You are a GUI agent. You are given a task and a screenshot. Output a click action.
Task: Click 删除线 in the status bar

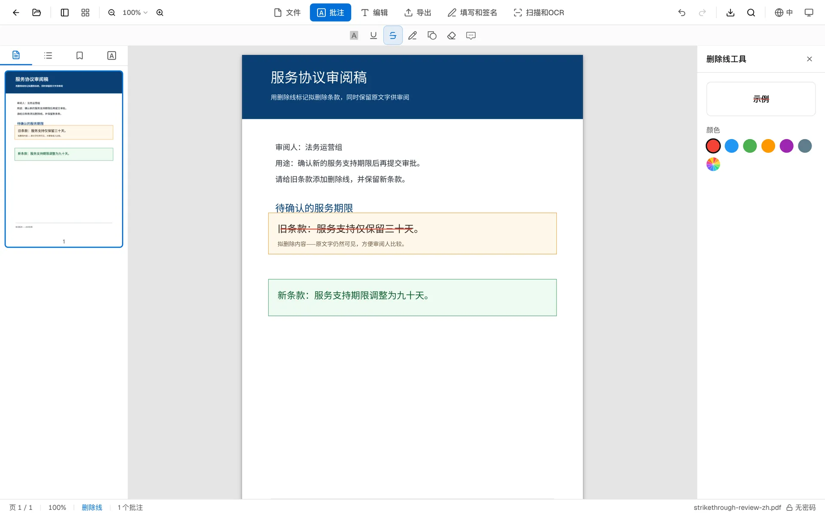92,507
